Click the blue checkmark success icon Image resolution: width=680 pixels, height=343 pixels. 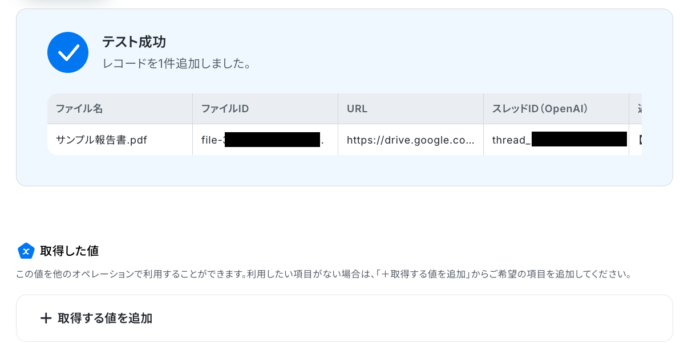coord(68,52)
